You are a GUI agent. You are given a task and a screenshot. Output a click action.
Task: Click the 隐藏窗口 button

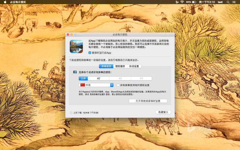pos(163,112)
